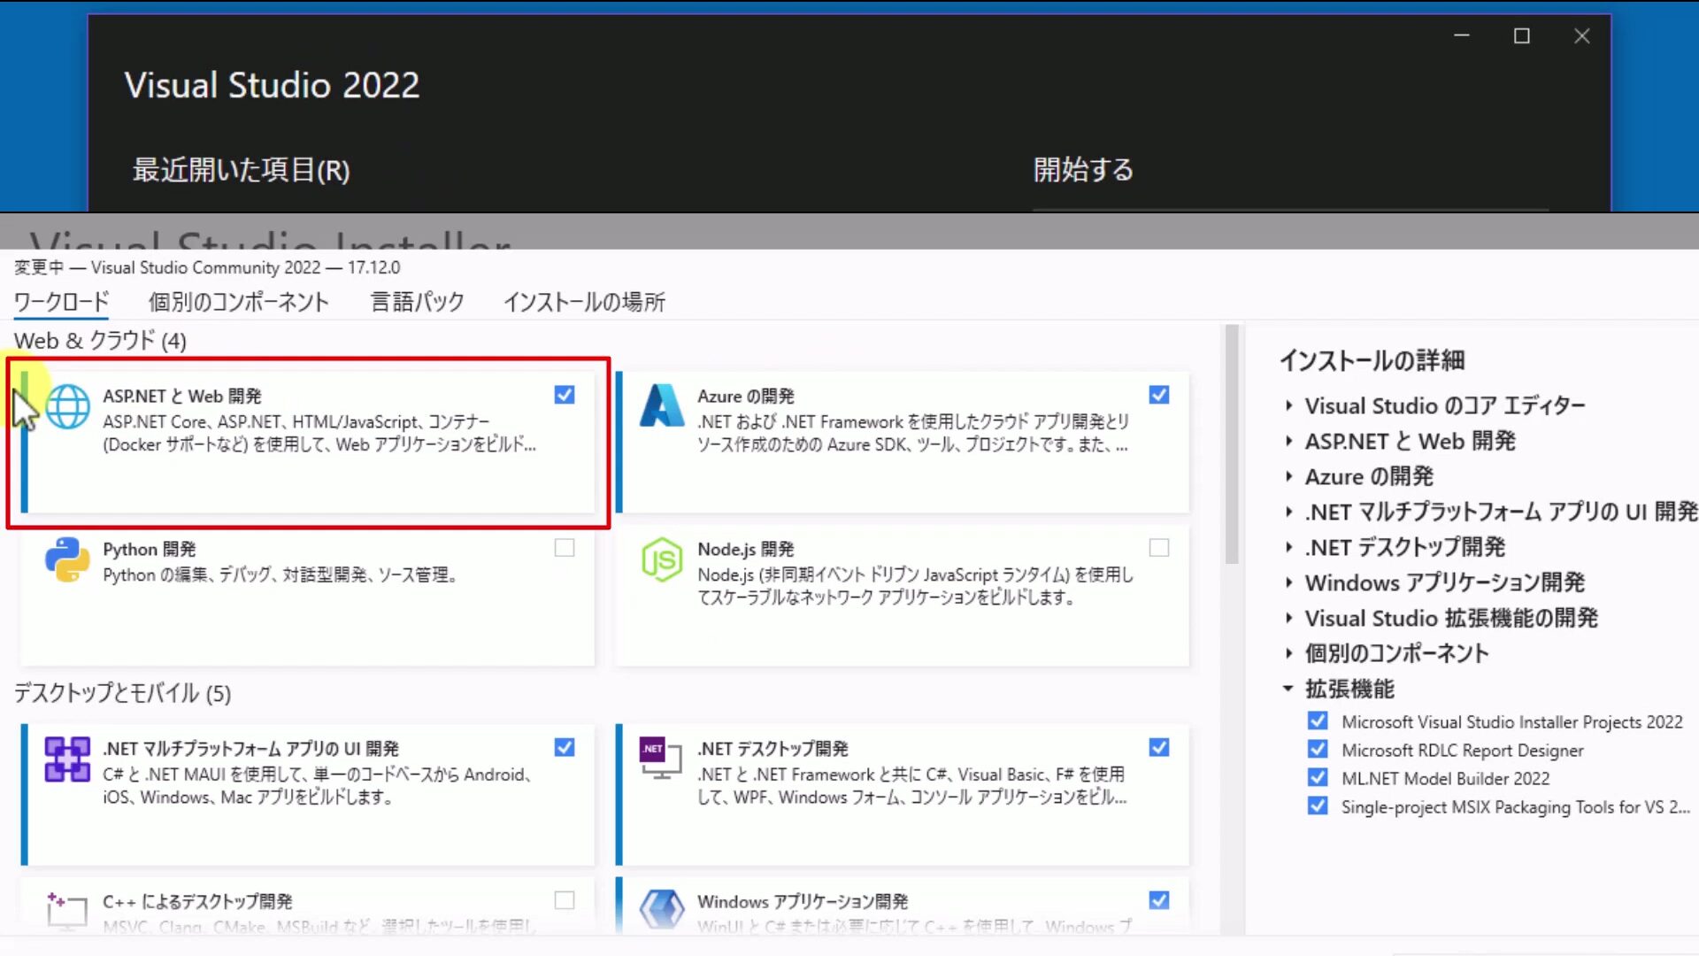Uncheck the Azure の開発 workload checkbox
Image resolution: width=1699 pixels, height=956 pixels.
(1159, 395)
